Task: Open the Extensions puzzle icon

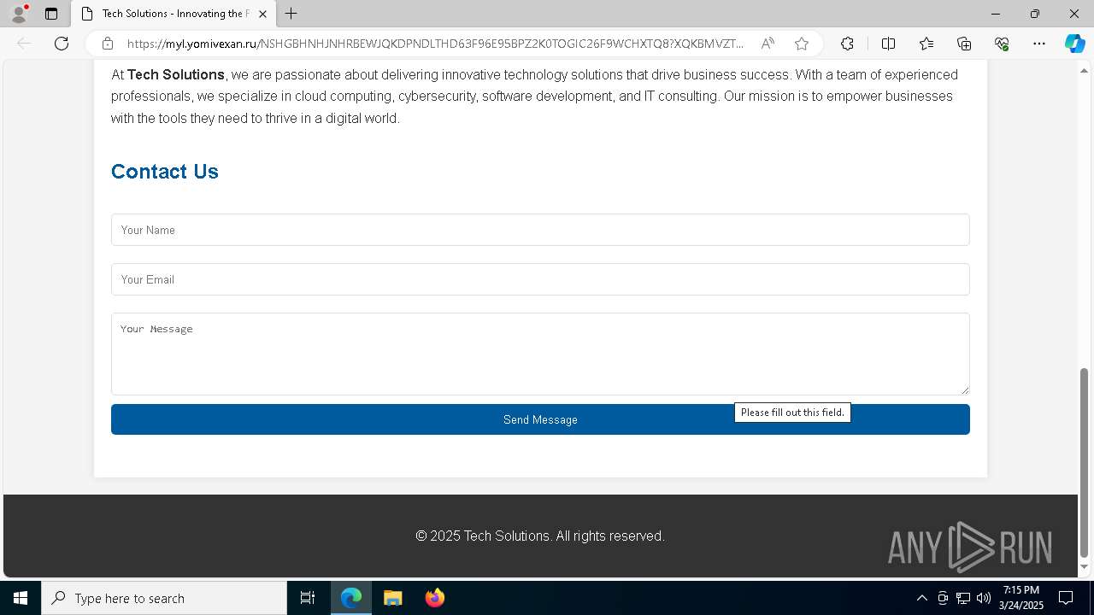Action: (x=847, y=44)
